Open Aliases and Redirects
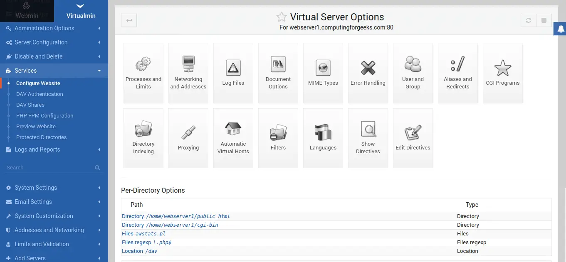The height and width of the screenshot is (262, 566). click(458, 73)
